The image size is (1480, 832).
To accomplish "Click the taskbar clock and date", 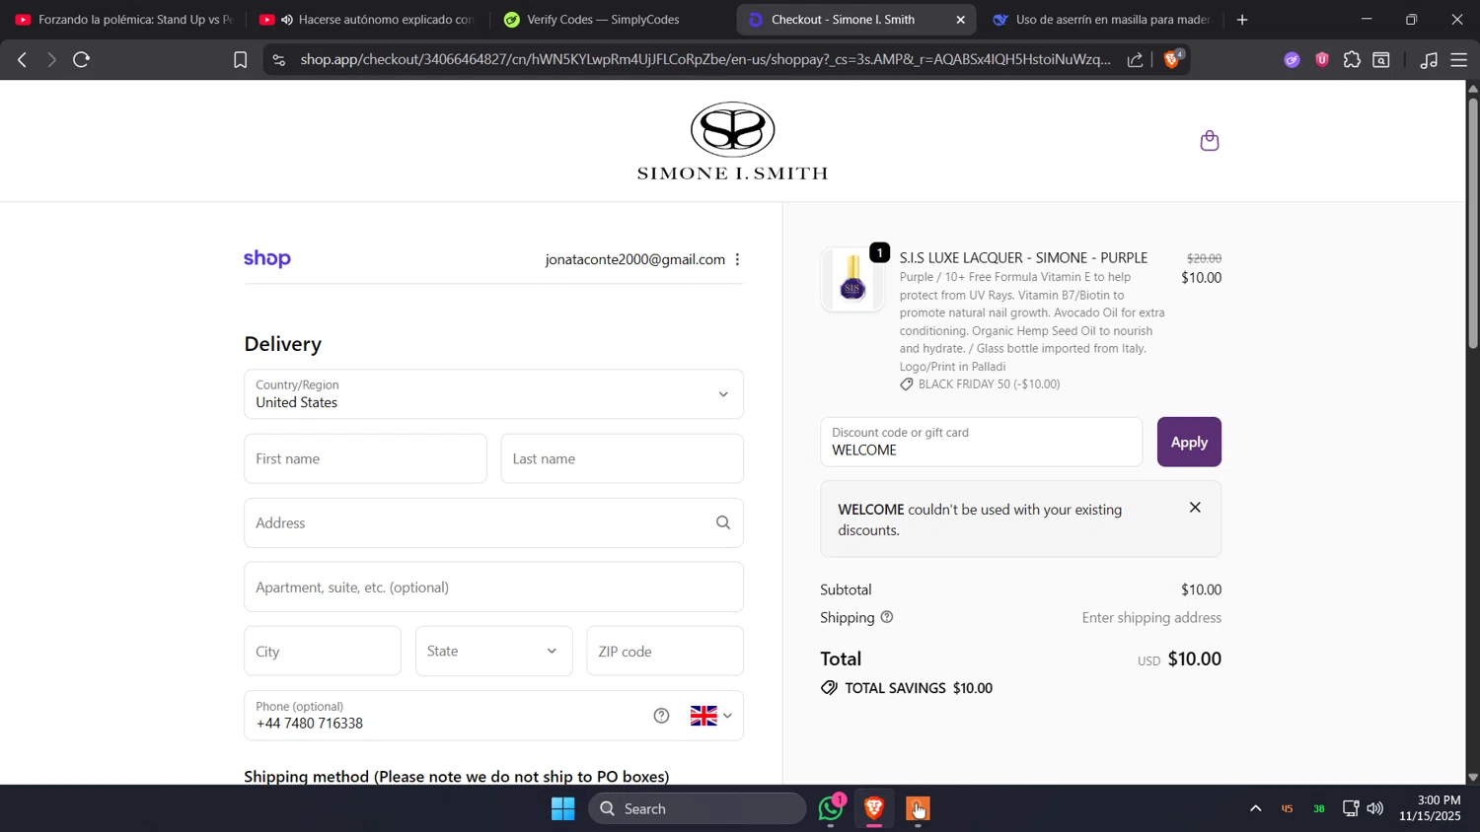I will (1430, 808).
